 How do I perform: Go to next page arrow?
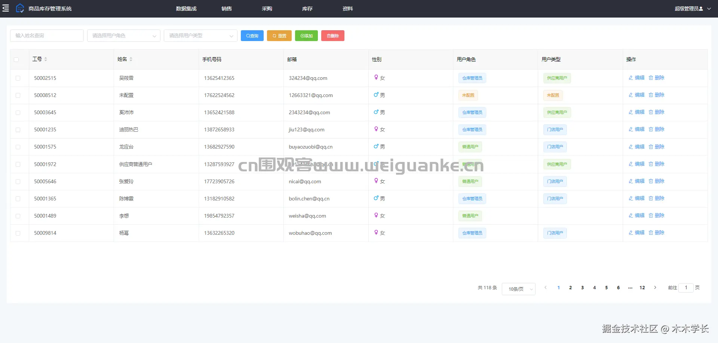pyautogui.click(x=655, y=287)
